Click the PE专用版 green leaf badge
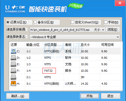The width and height of the screenshot is (126, 101). [x=76, y=6]
